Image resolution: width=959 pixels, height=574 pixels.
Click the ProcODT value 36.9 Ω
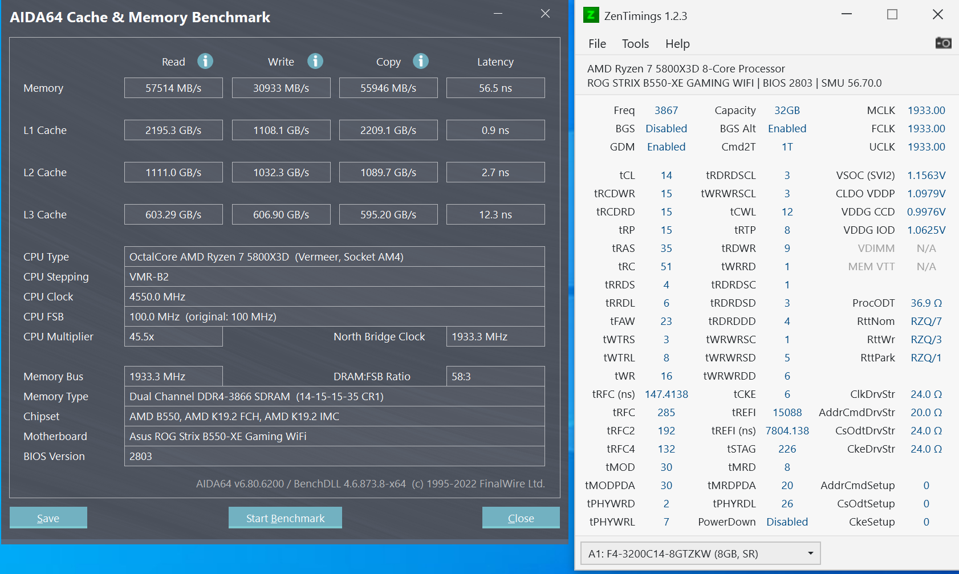pyautogui.click(x=926, y=303)
